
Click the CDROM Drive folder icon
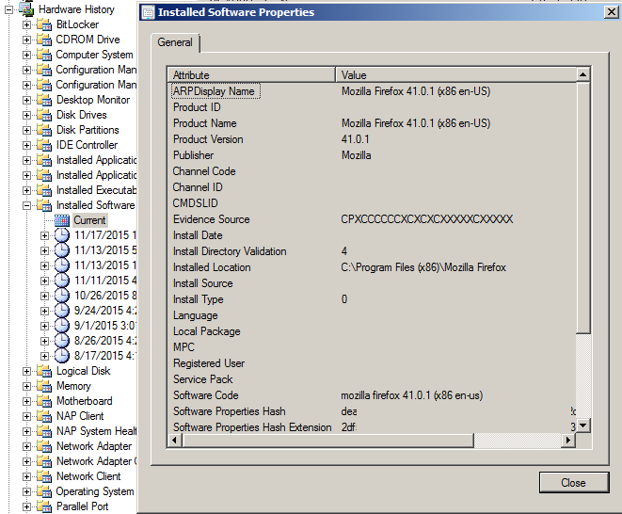click(x=44, y=40)
